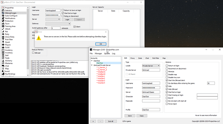Open the Notifications sidebar icon
The width and height of the screenshot is (223, 124).
[x=3, y=18]
